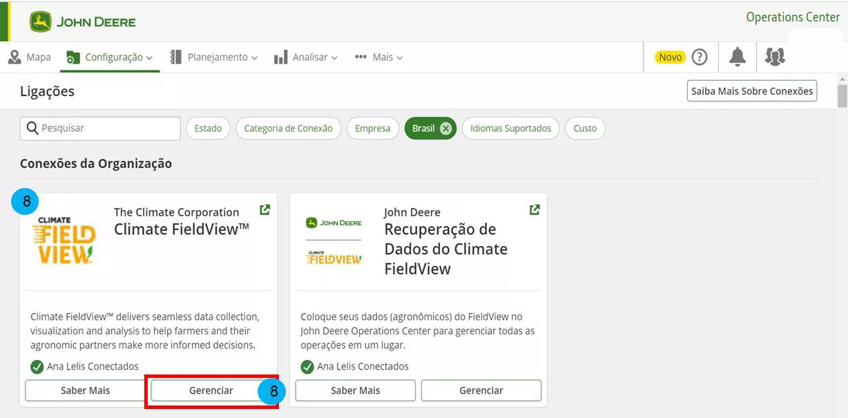848x418 pixels.
Task: Toggle the Idiomas Suportados filter
Action: click(510, 129)
